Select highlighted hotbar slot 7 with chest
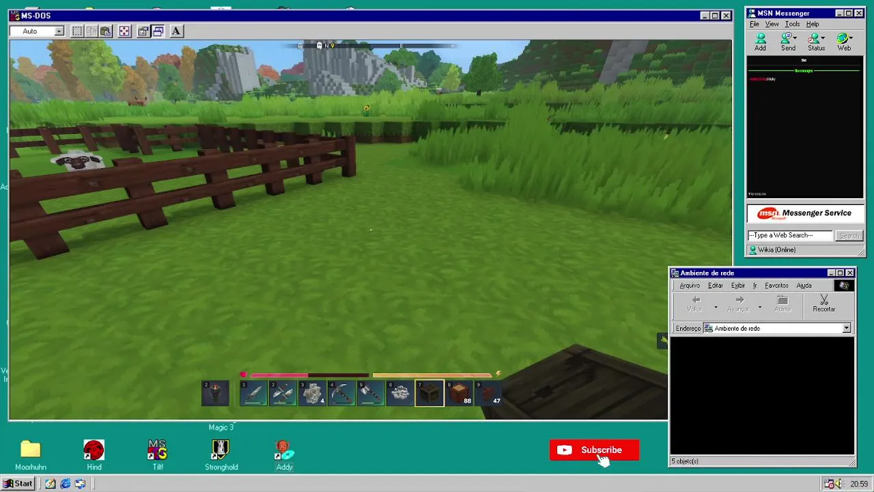Viewport: 874px width, 492px height. coord(429,393)
